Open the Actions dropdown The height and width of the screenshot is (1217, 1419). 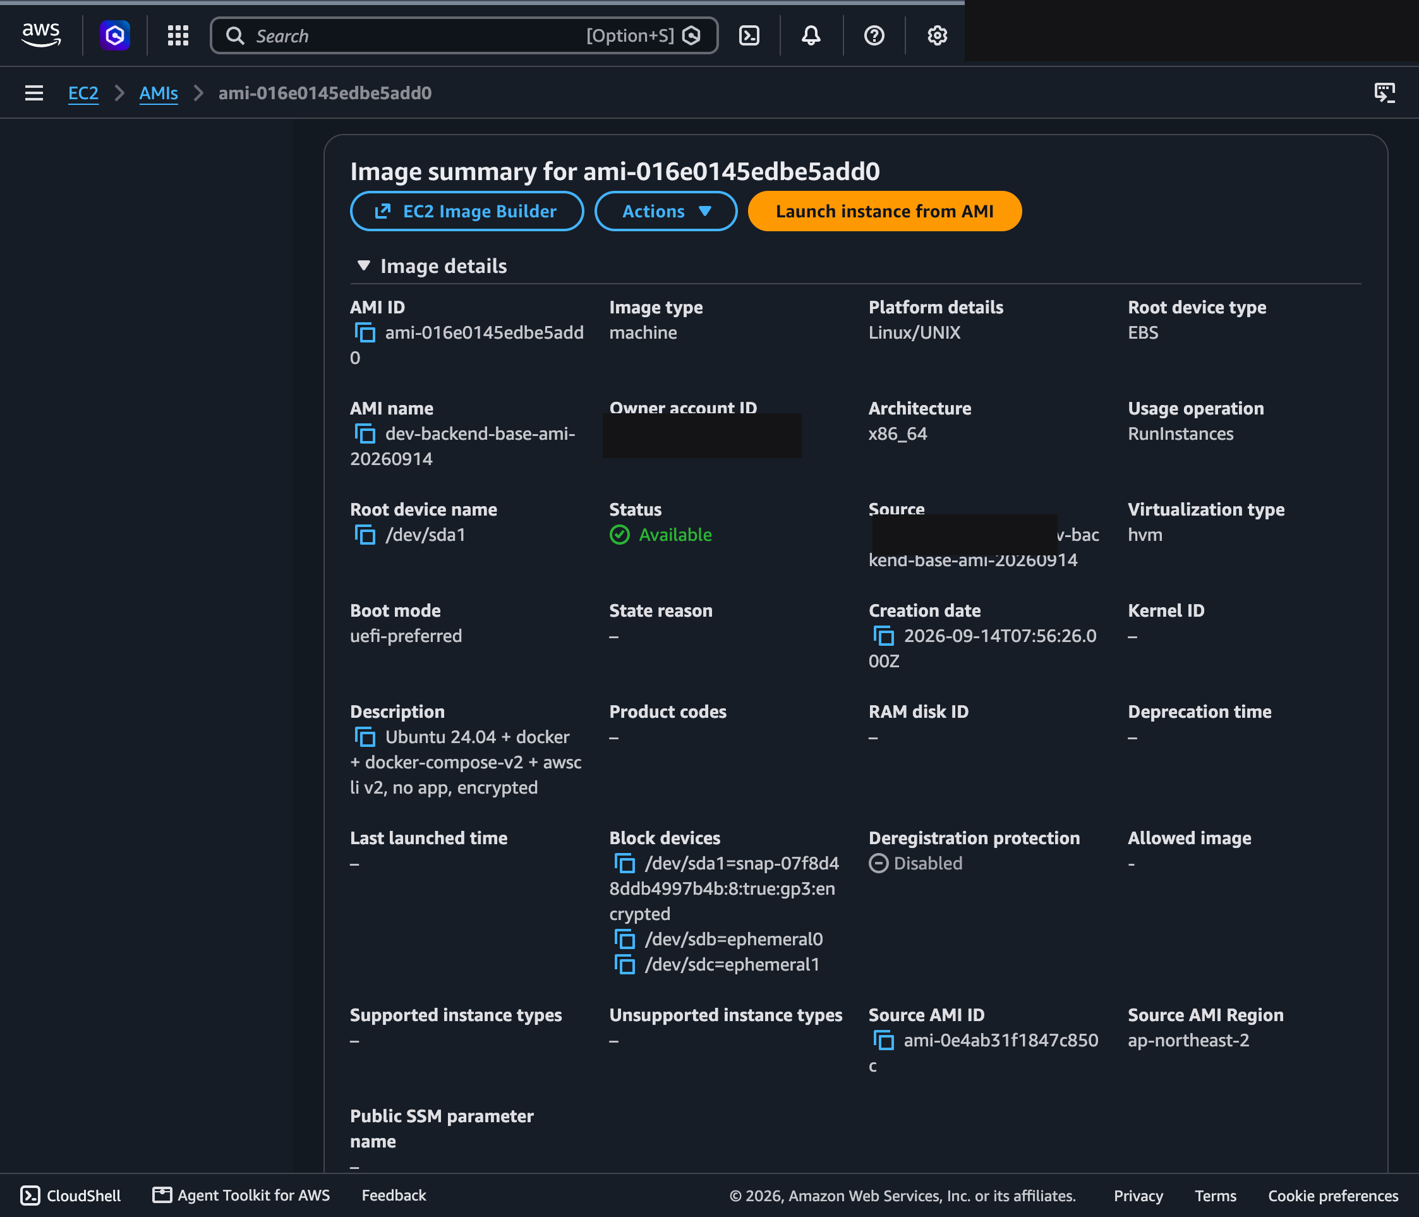(666, 211)
